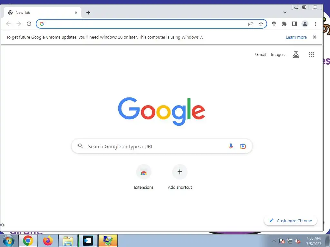Click the back navigation arrow
Viewport: 330px width, 247px height.
coord(8,24)
